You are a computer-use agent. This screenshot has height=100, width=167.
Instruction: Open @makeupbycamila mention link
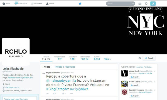[x=61, y=81]
